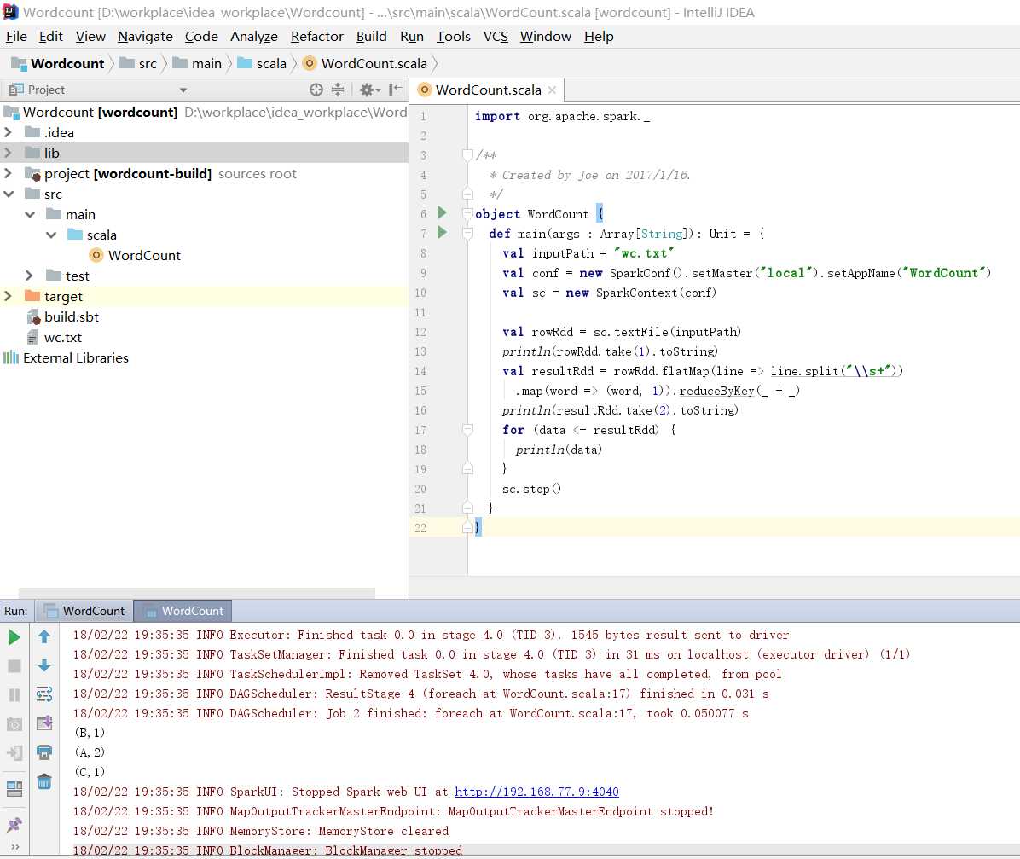This screenshot has width=1020, height=859.
Task: Collapse all icon in Project panel
Action: click(338, 90)
